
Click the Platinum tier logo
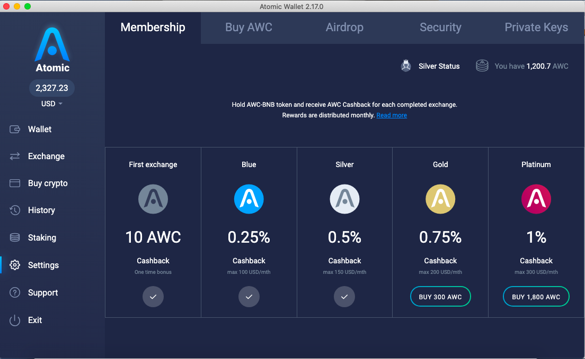(536, 199)
